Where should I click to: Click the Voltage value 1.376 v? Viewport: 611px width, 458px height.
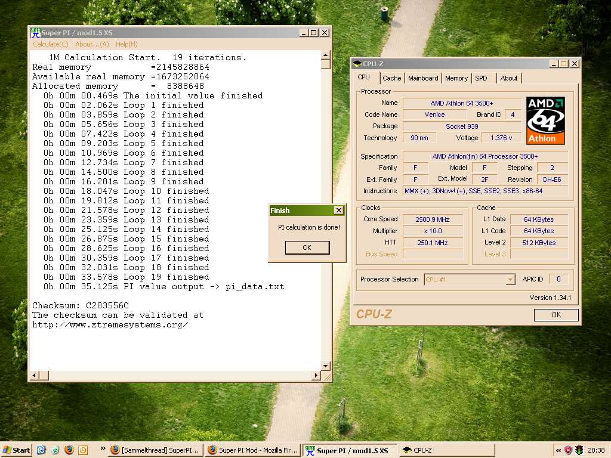501,138
